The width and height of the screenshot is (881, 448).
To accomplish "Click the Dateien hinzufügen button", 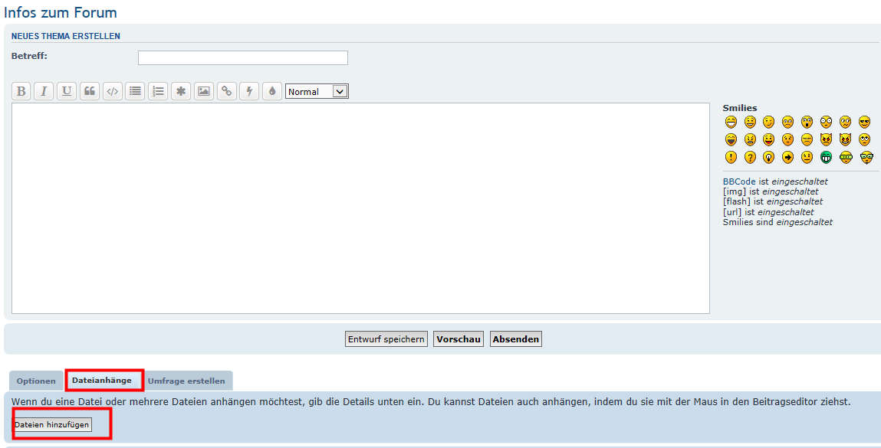I will click(52, 424).
